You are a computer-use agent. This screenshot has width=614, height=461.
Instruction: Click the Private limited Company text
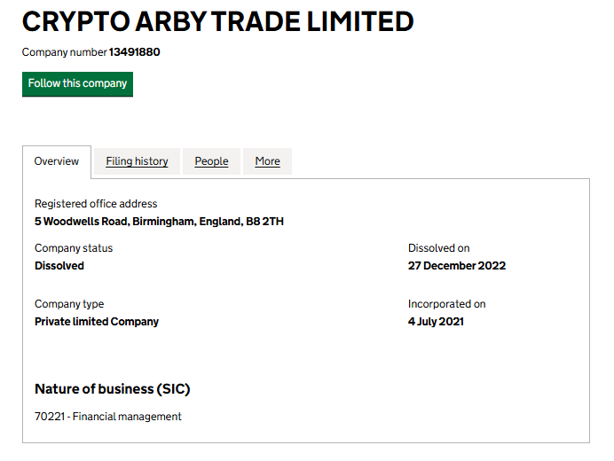[97, 322]
